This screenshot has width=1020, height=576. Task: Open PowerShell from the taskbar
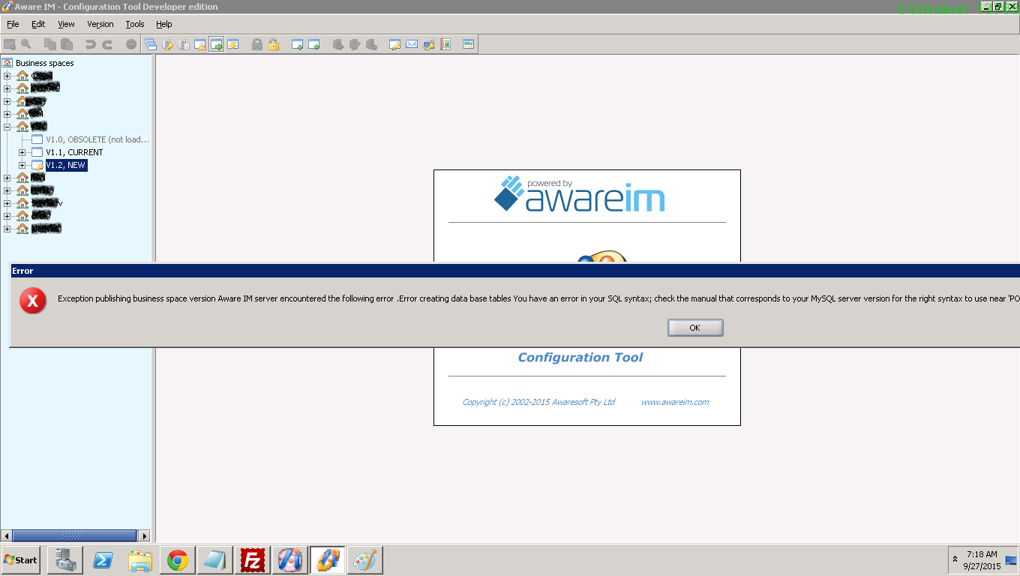pyautogui.click(x=102, y=560)
